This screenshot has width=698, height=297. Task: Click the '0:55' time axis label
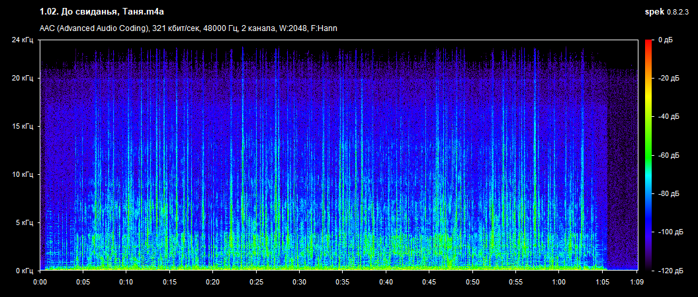pyautogui.click(x=515, y=282)
